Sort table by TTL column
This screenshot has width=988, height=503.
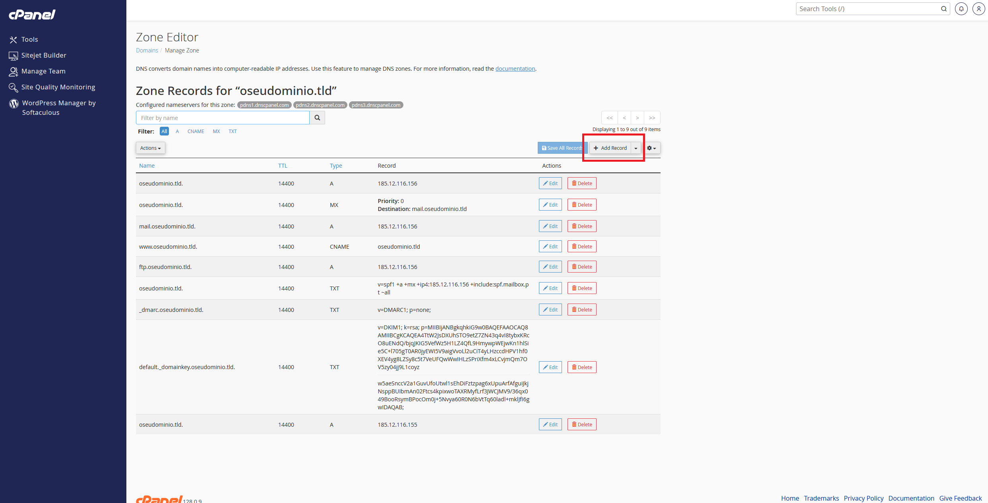pos(283,166)
